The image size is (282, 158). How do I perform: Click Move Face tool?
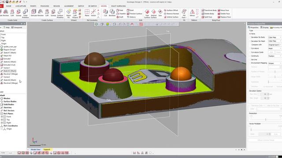click(x=223, y=11)
